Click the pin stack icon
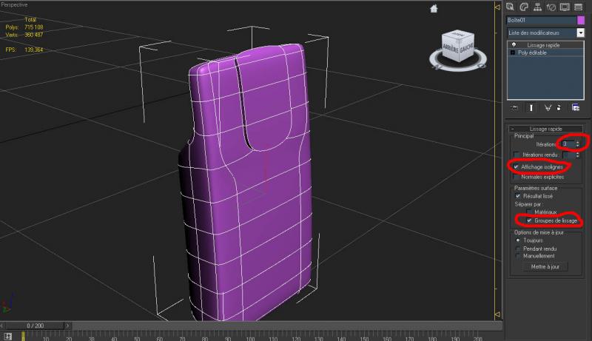Screen dimensions: 592x341 point(513,108)
